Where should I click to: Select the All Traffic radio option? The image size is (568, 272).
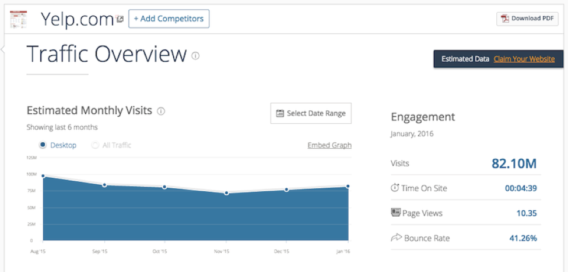click(95, 145)
